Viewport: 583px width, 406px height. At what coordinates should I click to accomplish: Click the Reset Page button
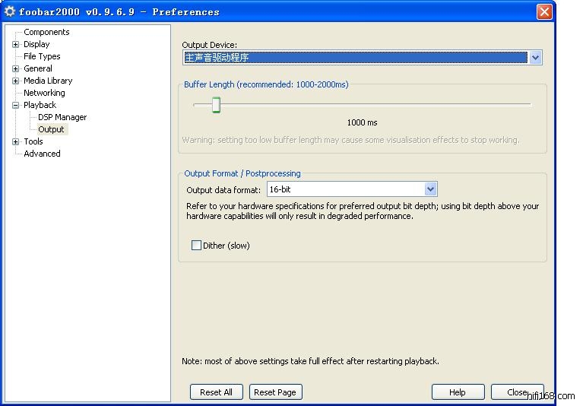pyautogui.click(x=275, y=392)
